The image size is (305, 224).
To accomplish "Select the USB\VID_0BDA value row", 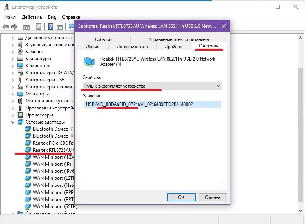I will point(152,104).
